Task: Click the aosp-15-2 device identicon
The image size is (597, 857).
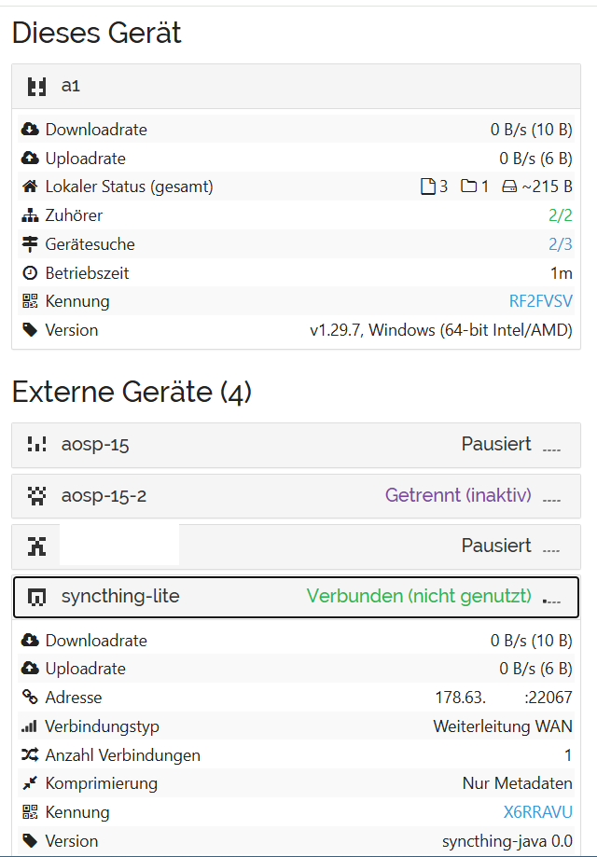Action: (36, 496)
